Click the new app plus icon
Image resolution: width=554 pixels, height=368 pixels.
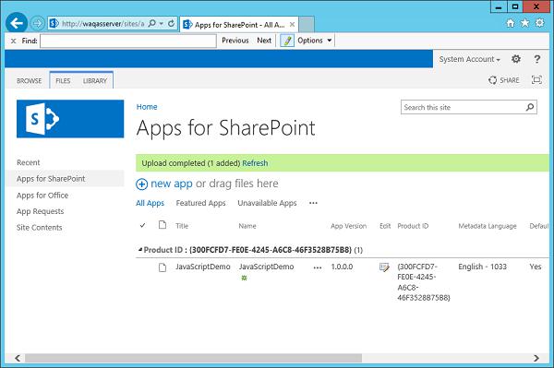(x=141, y=184)
